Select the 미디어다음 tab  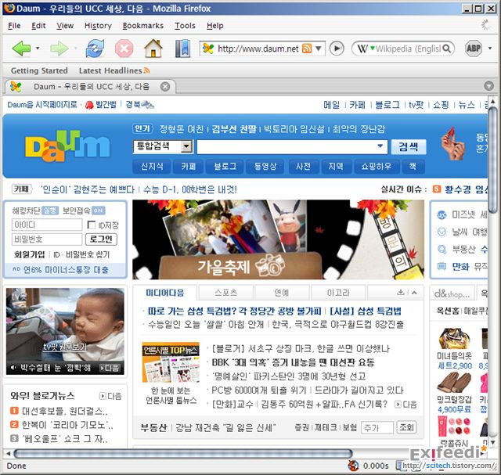tap(165, 293)
